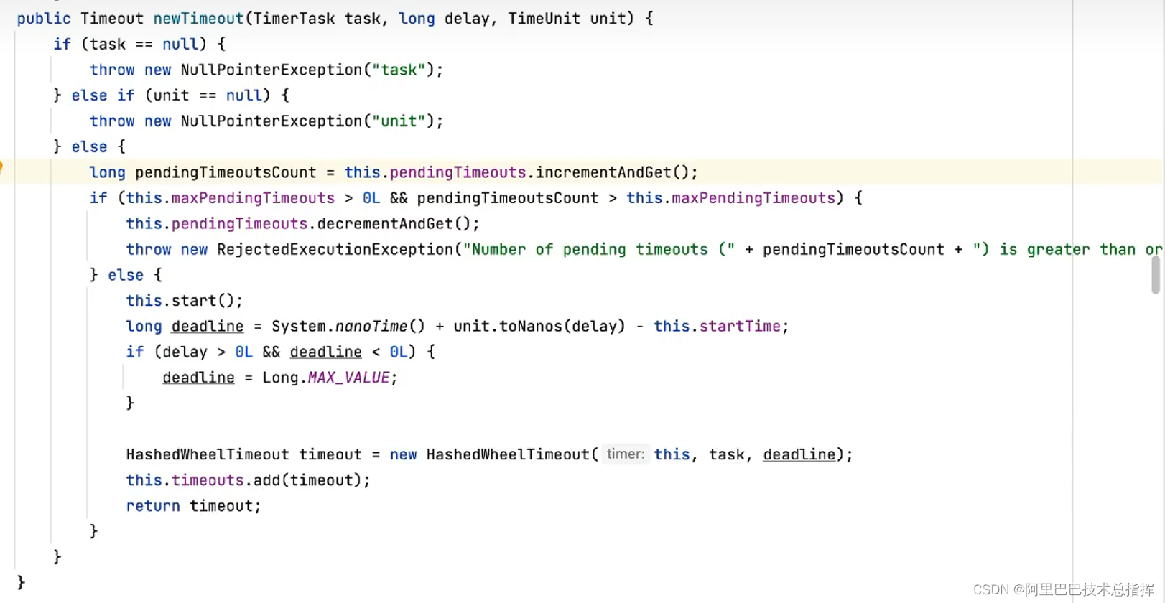Click the 'timer:' parameter hint

(x=625, y=454)
